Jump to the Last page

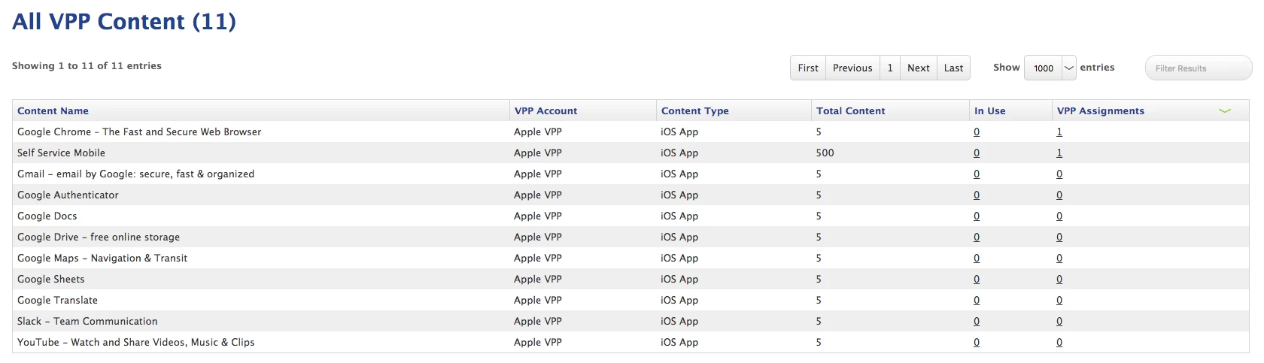click(x=953, y=68)
